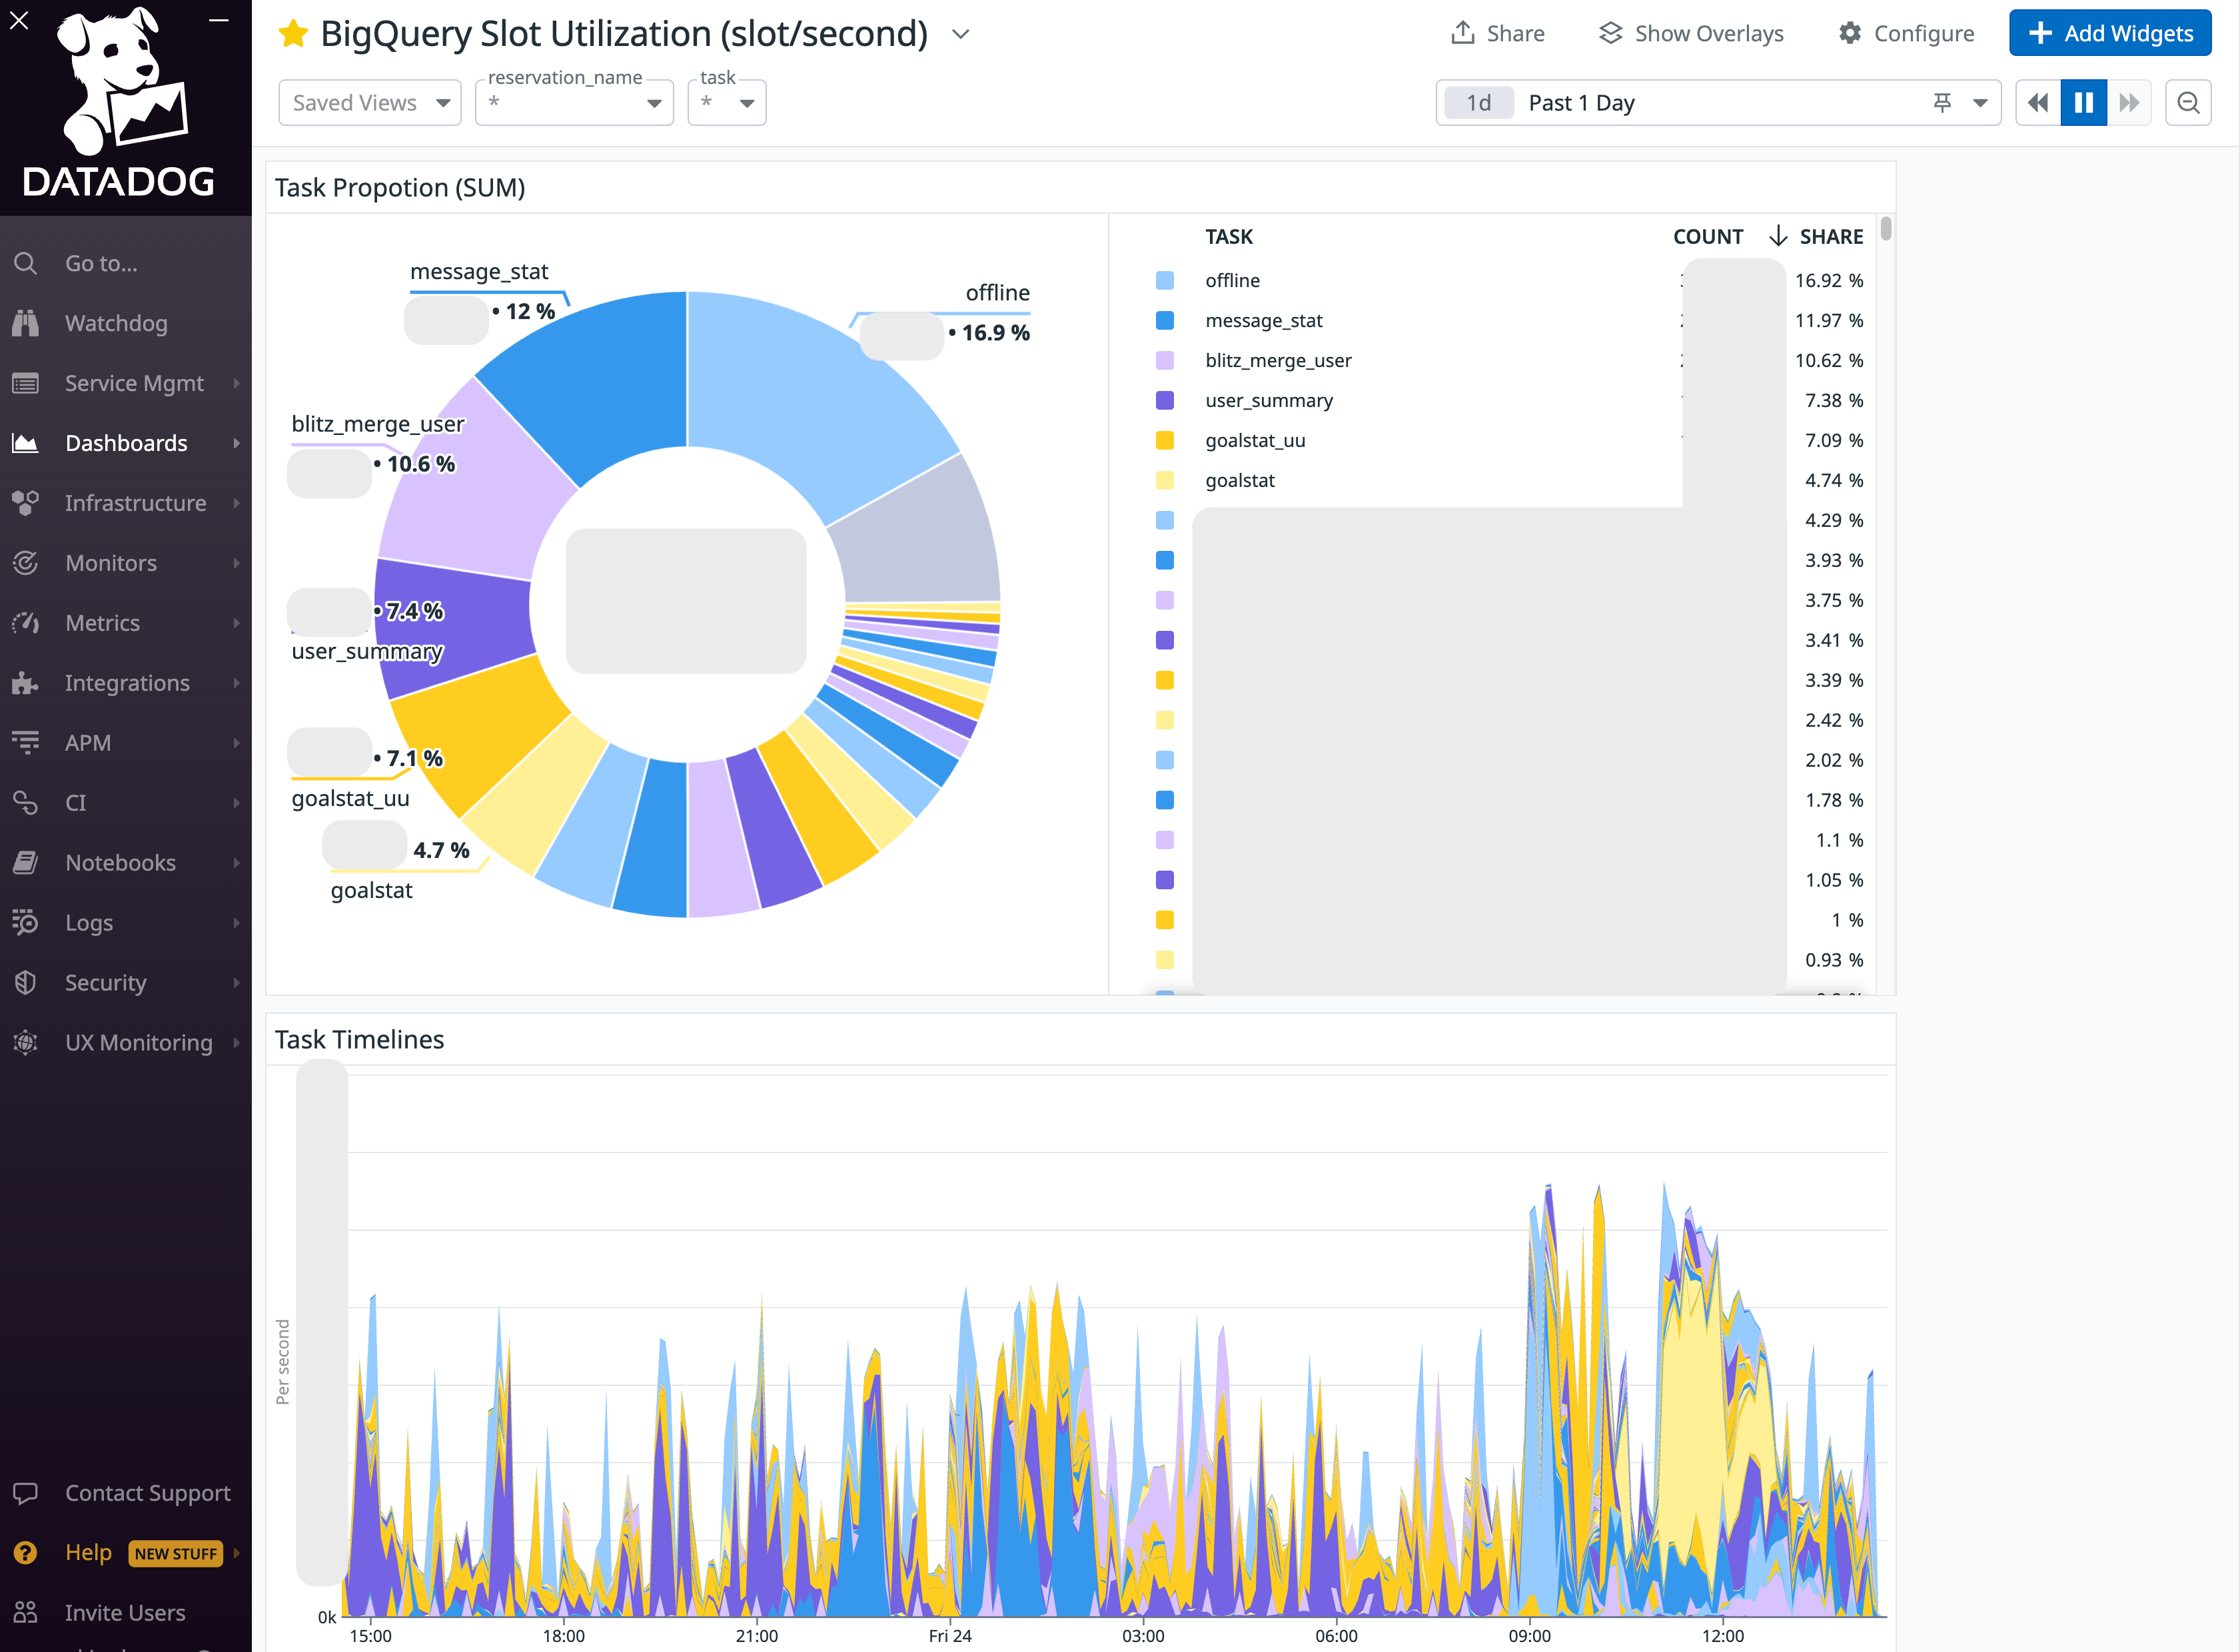Open the task filter dropdown
Image resolution: width=2240 pixels, height=1652 pixels.
point(727,103)
